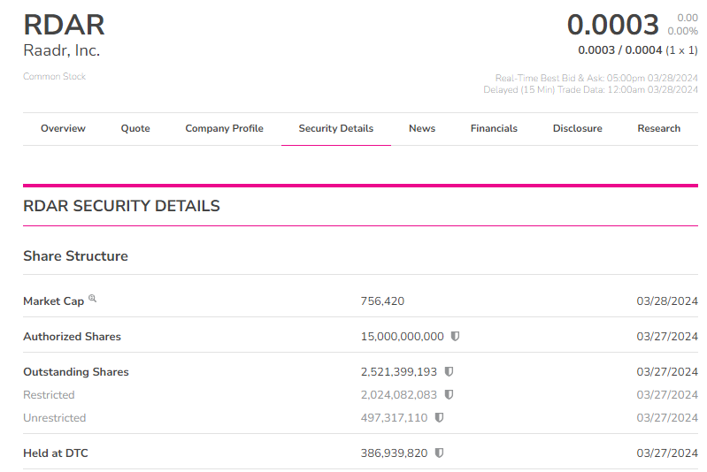Click the Held at DTC row label
The width and height of the screenshot is (707, 472).
56,453
